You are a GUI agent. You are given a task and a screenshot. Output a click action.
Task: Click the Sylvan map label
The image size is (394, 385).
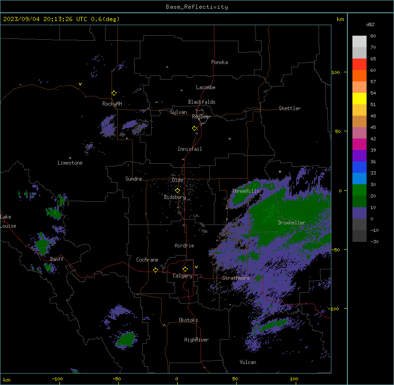click(178, 112)
